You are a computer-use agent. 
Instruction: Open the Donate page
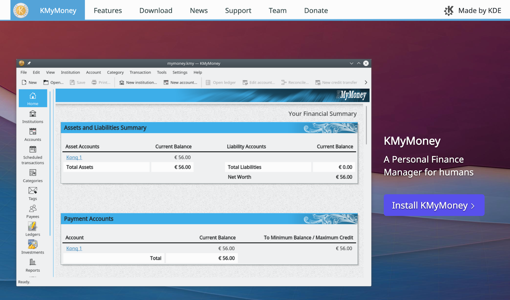[x=316, y=10]
